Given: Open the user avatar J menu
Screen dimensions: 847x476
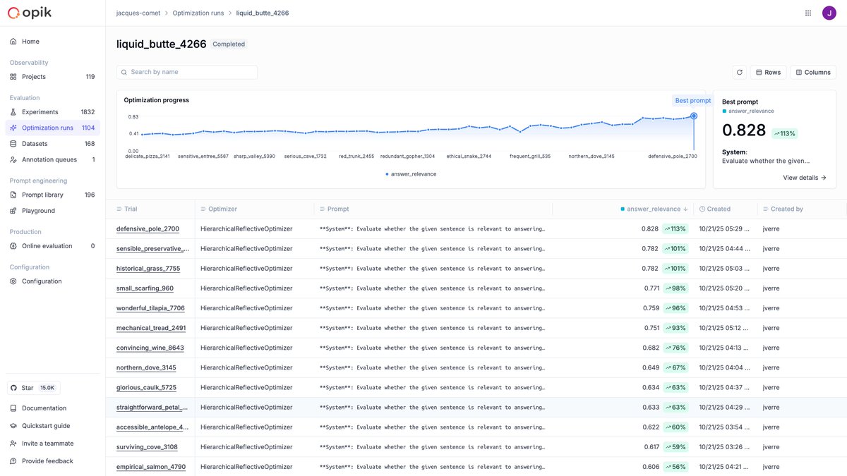Looking at the screenshot, I should coord(829,13).
